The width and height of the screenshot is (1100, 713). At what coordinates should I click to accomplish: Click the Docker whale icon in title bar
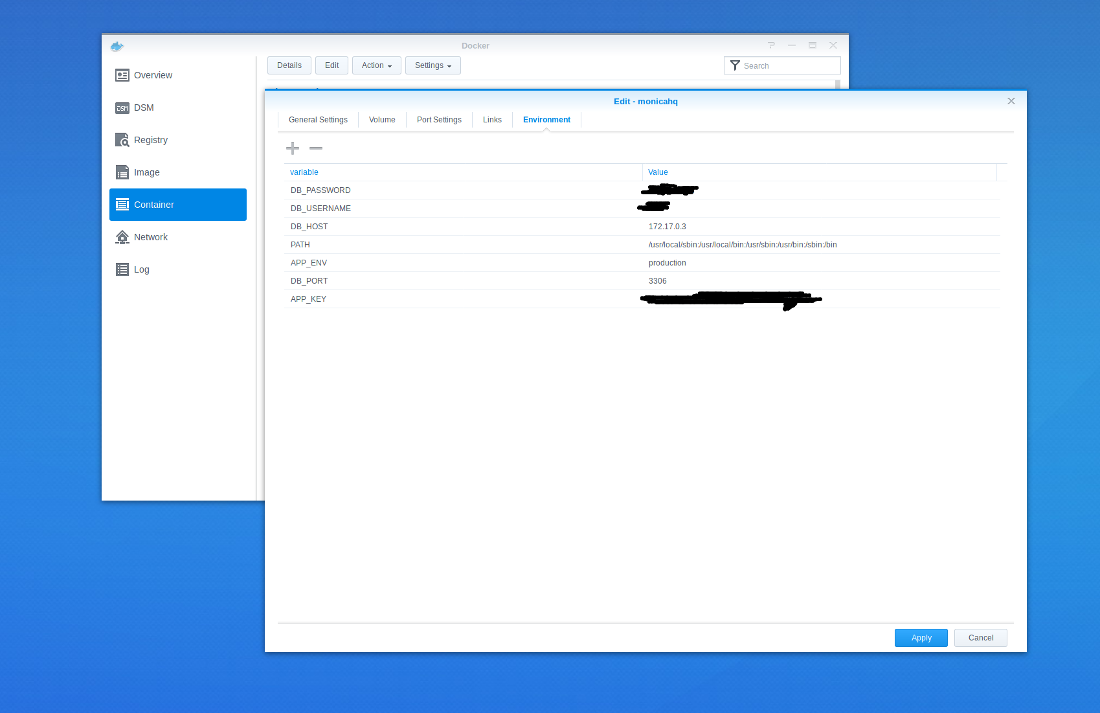click(x=117, y=46)
